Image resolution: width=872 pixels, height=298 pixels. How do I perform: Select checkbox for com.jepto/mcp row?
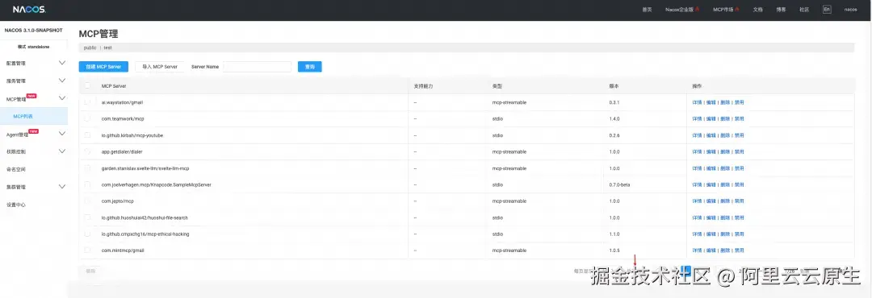(87, 201)
